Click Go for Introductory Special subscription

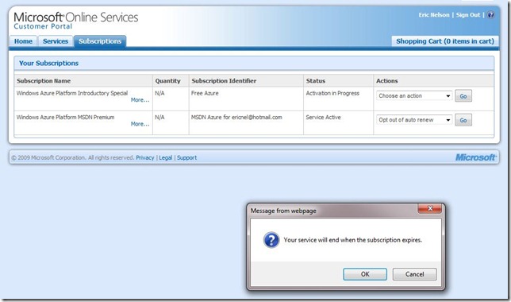463,96
